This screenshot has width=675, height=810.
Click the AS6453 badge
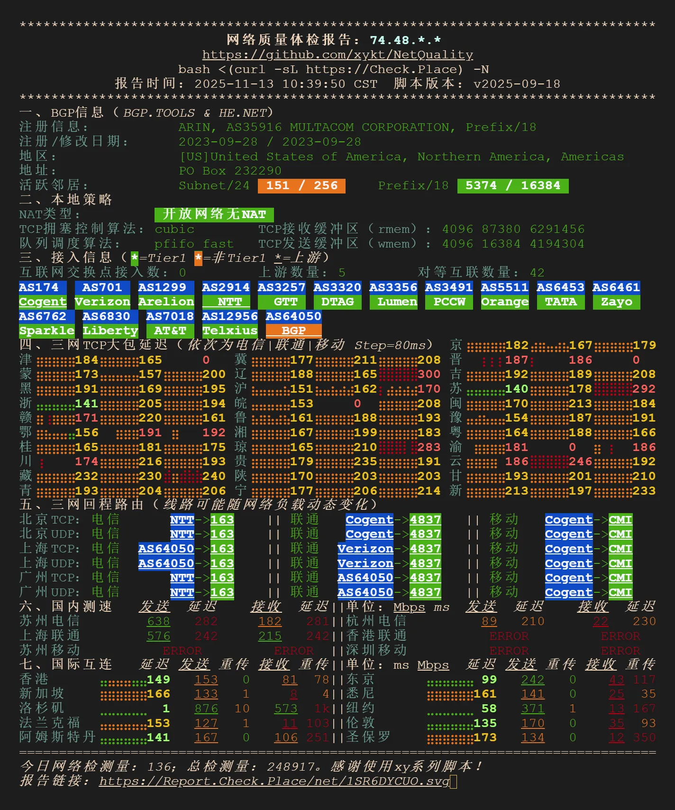[x=560, y=287]
